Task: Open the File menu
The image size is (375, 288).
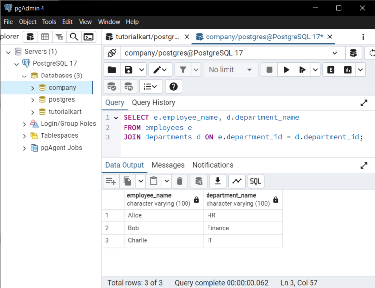Action: tap(8, 22)
